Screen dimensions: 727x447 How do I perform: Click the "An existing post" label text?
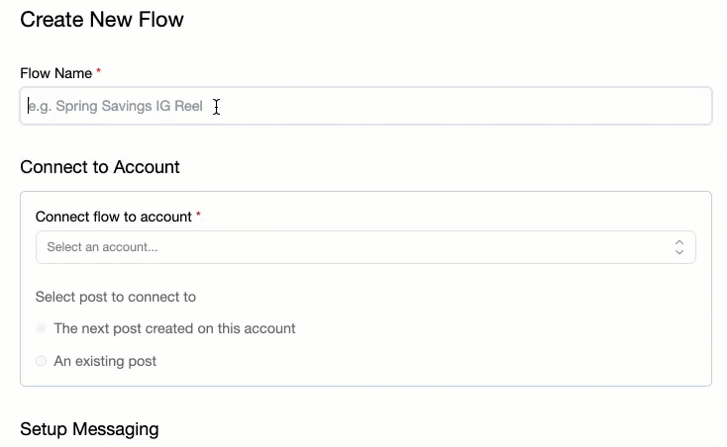[x=105, y=361]
